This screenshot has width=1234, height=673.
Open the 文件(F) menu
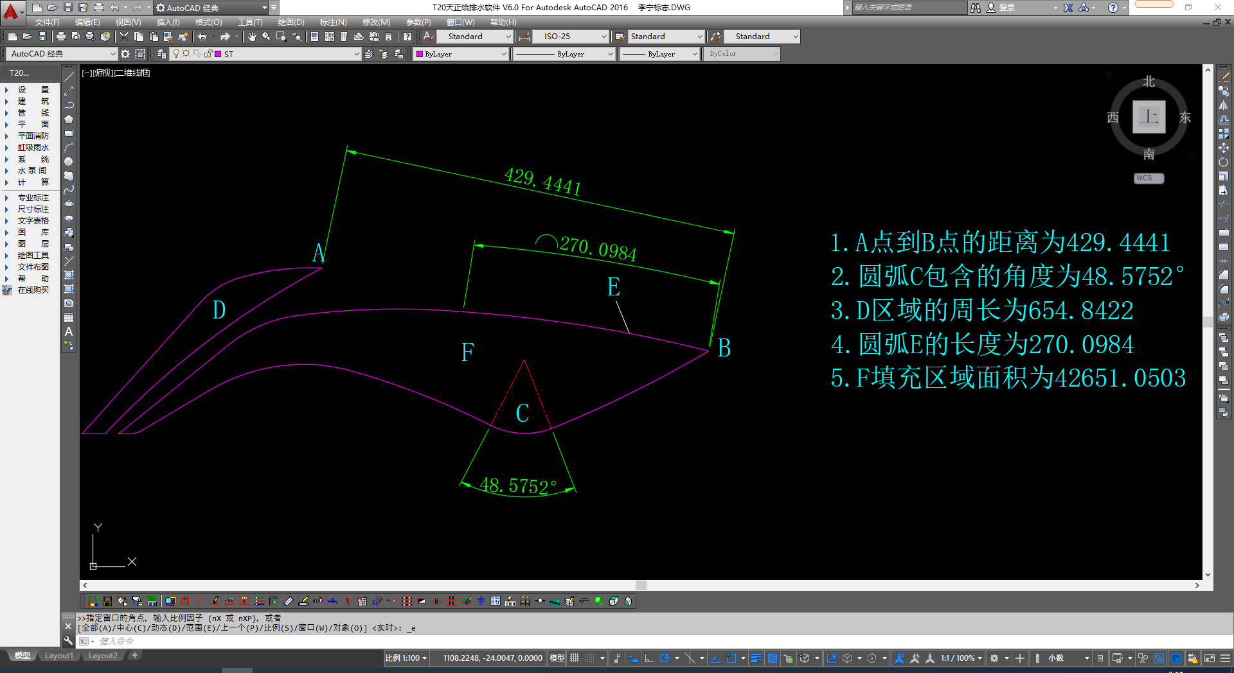click(47, 22)
